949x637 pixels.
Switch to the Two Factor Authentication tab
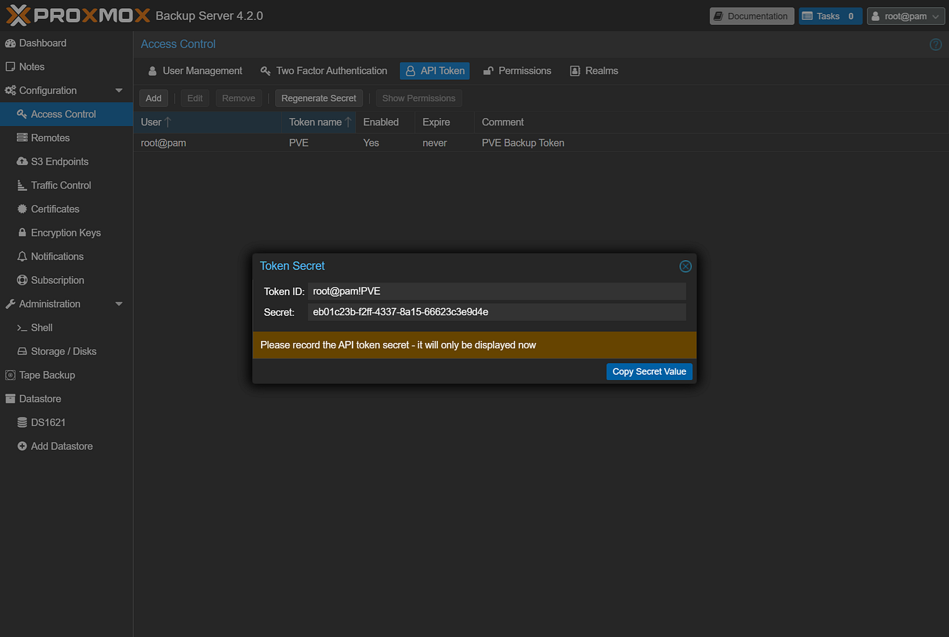pos(324,71)
